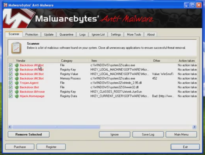Viewport: 205px width, 155px height.
Task: Select the Backdoor.Bifrose entry text
Action: coord(32,92)
